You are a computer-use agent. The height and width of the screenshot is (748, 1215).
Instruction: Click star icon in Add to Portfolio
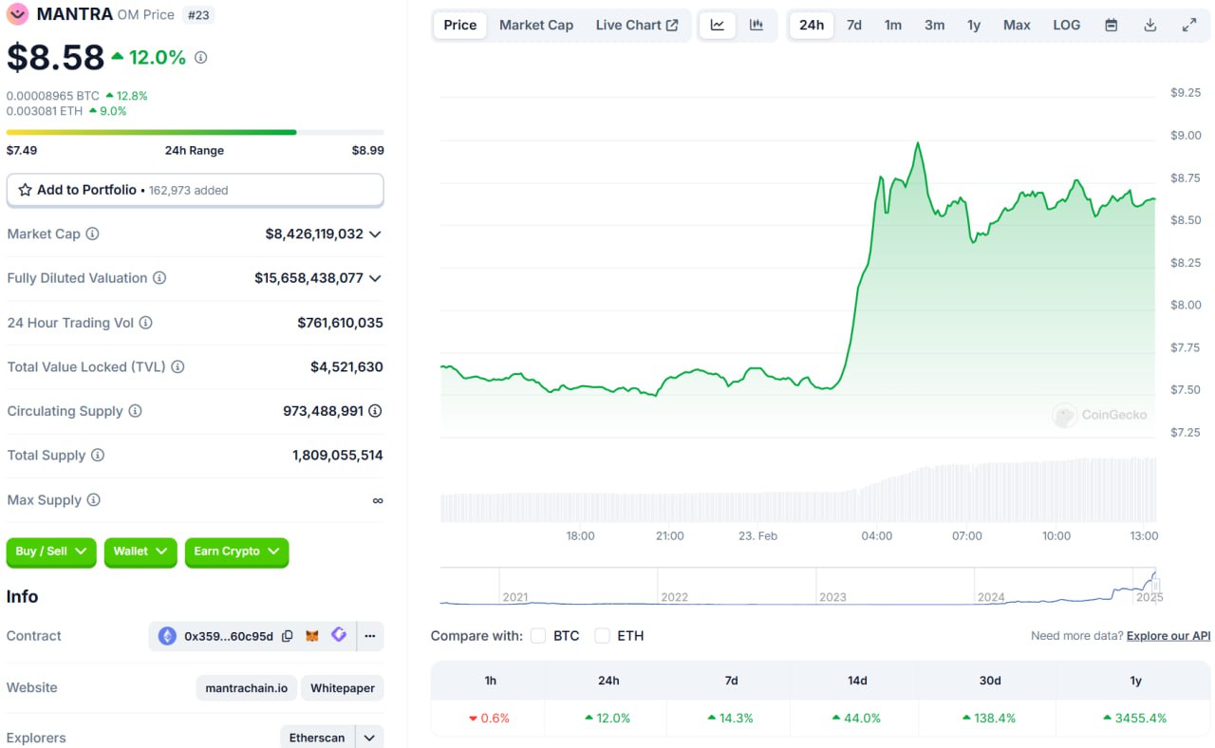tap(26, 190)
